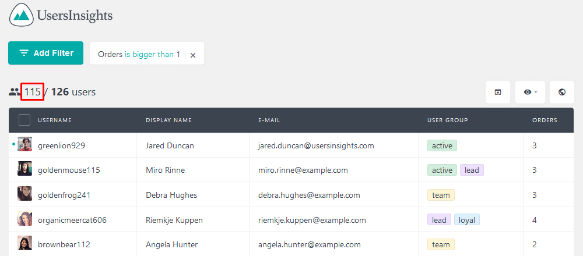Viewport: 583px width, 256px height.
Task: Click the UsersInsights logo
Action: coord(61,15)
